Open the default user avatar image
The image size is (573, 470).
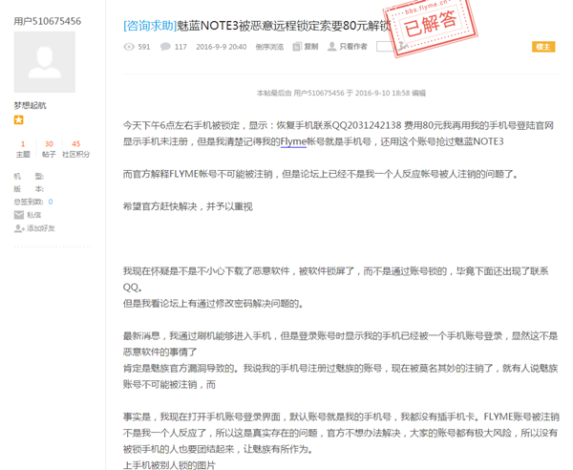pyautogui.click(x=45, y=62)
